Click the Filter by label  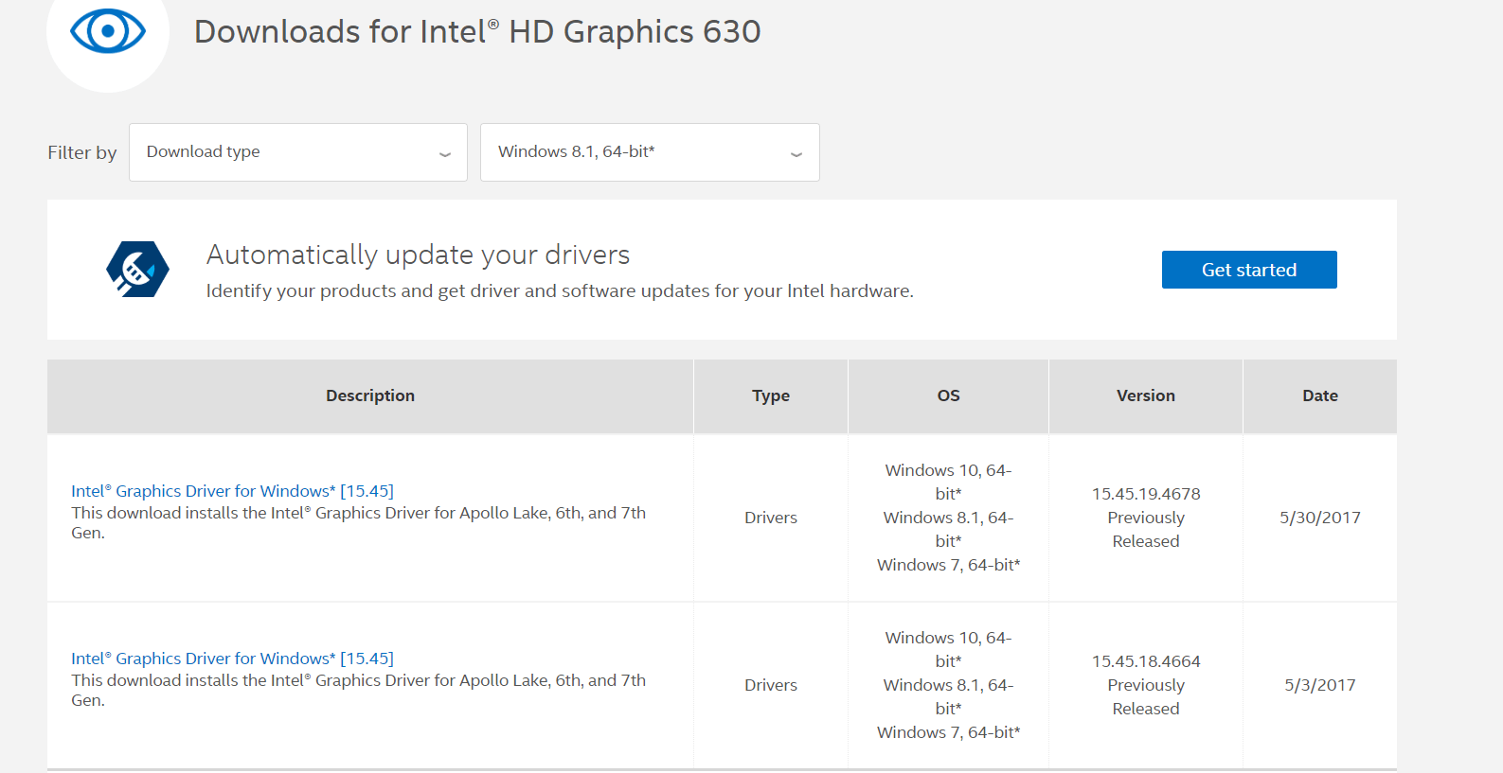tap(82, 152)
